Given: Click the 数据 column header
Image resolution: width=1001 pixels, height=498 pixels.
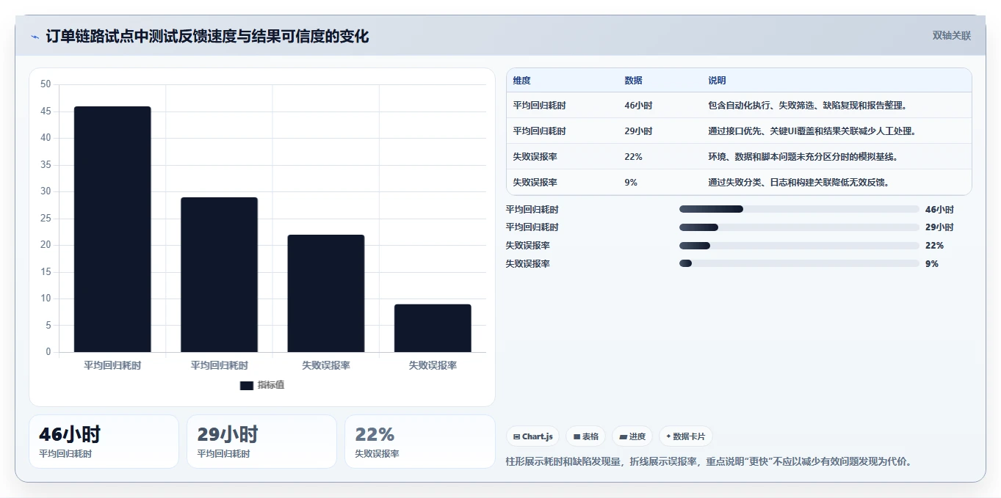Looking at the screenshot, I should 633,81.
